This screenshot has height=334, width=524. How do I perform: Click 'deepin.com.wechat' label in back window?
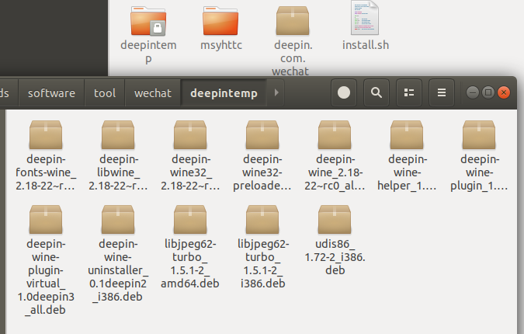tap(293, 57)
